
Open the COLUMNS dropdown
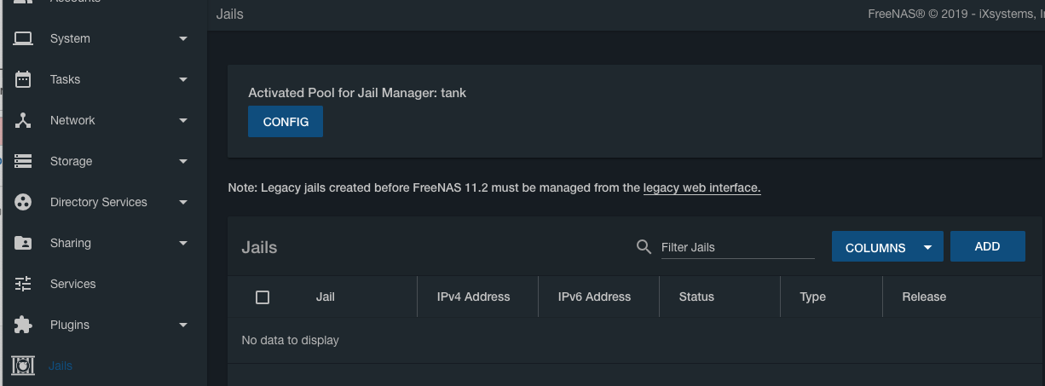click(887, 248)
